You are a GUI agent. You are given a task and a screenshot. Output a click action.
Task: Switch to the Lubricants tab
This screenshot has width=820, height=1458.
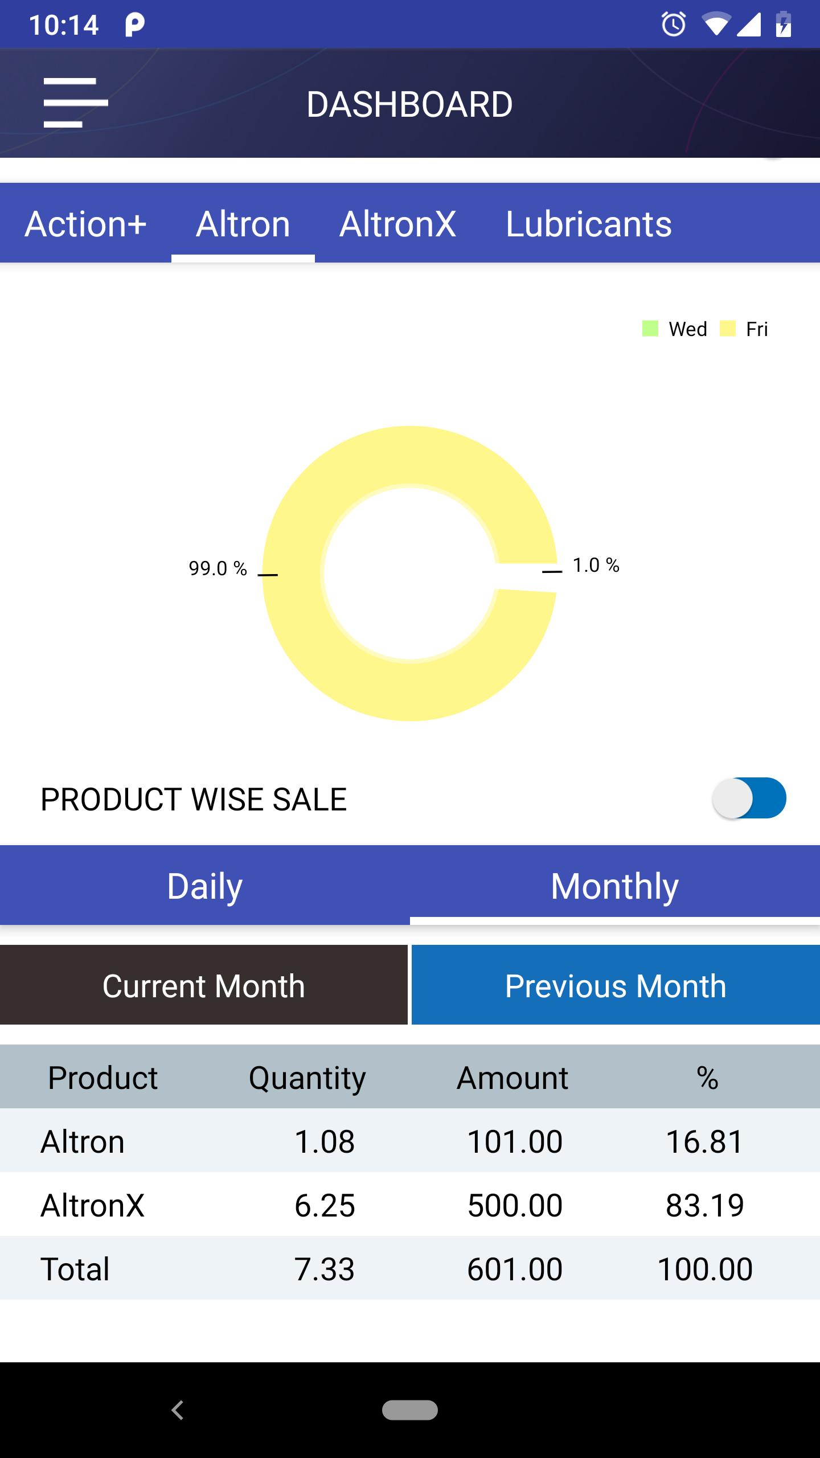589,223
